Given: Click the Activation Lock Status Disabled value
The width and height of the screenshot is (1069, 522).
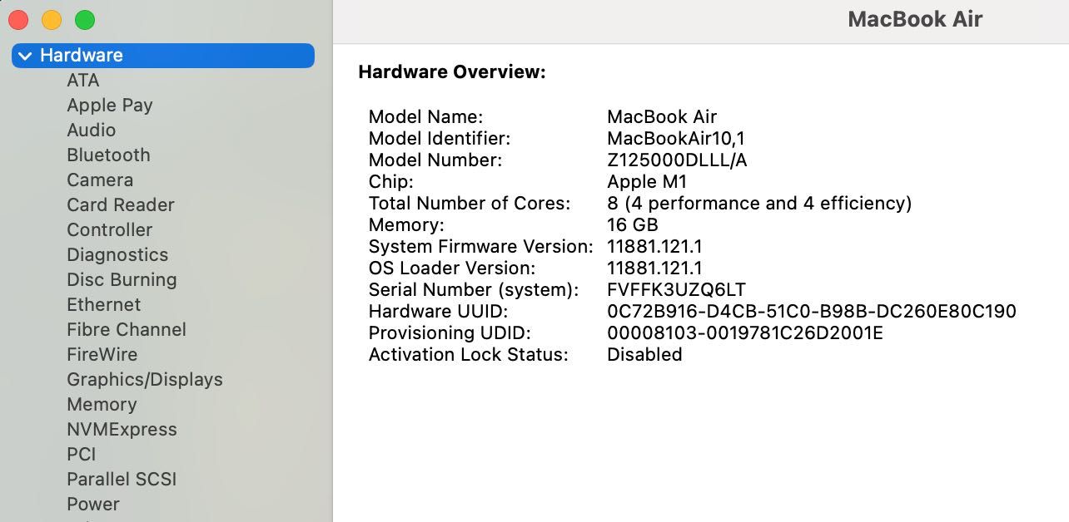Looking at the screenshot, I should coord(644,355).
